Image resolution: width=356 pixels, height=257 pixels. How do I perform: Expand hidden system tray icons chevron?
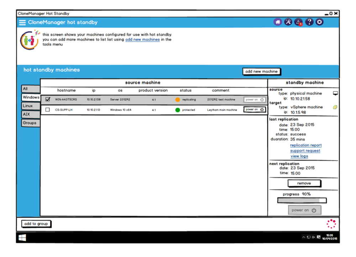pyautogui.click(x=304, y=237)
